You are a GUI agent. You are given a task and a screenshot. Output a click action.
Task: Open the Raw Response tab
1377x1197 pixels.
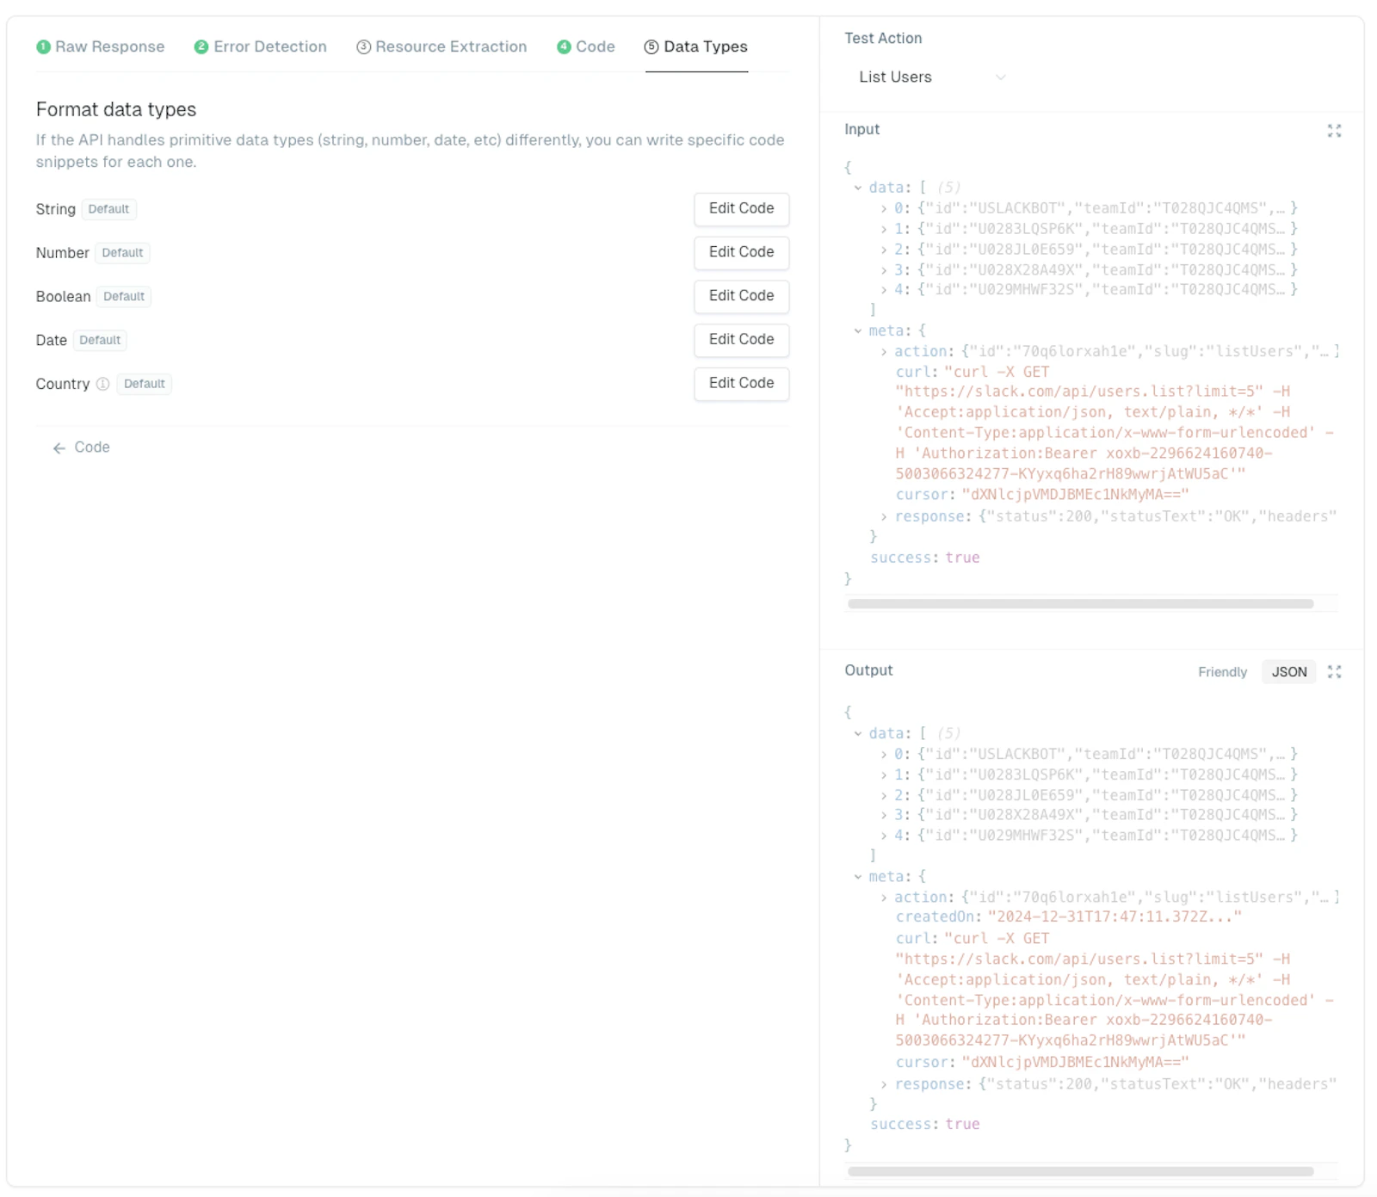tap(101, 46)
